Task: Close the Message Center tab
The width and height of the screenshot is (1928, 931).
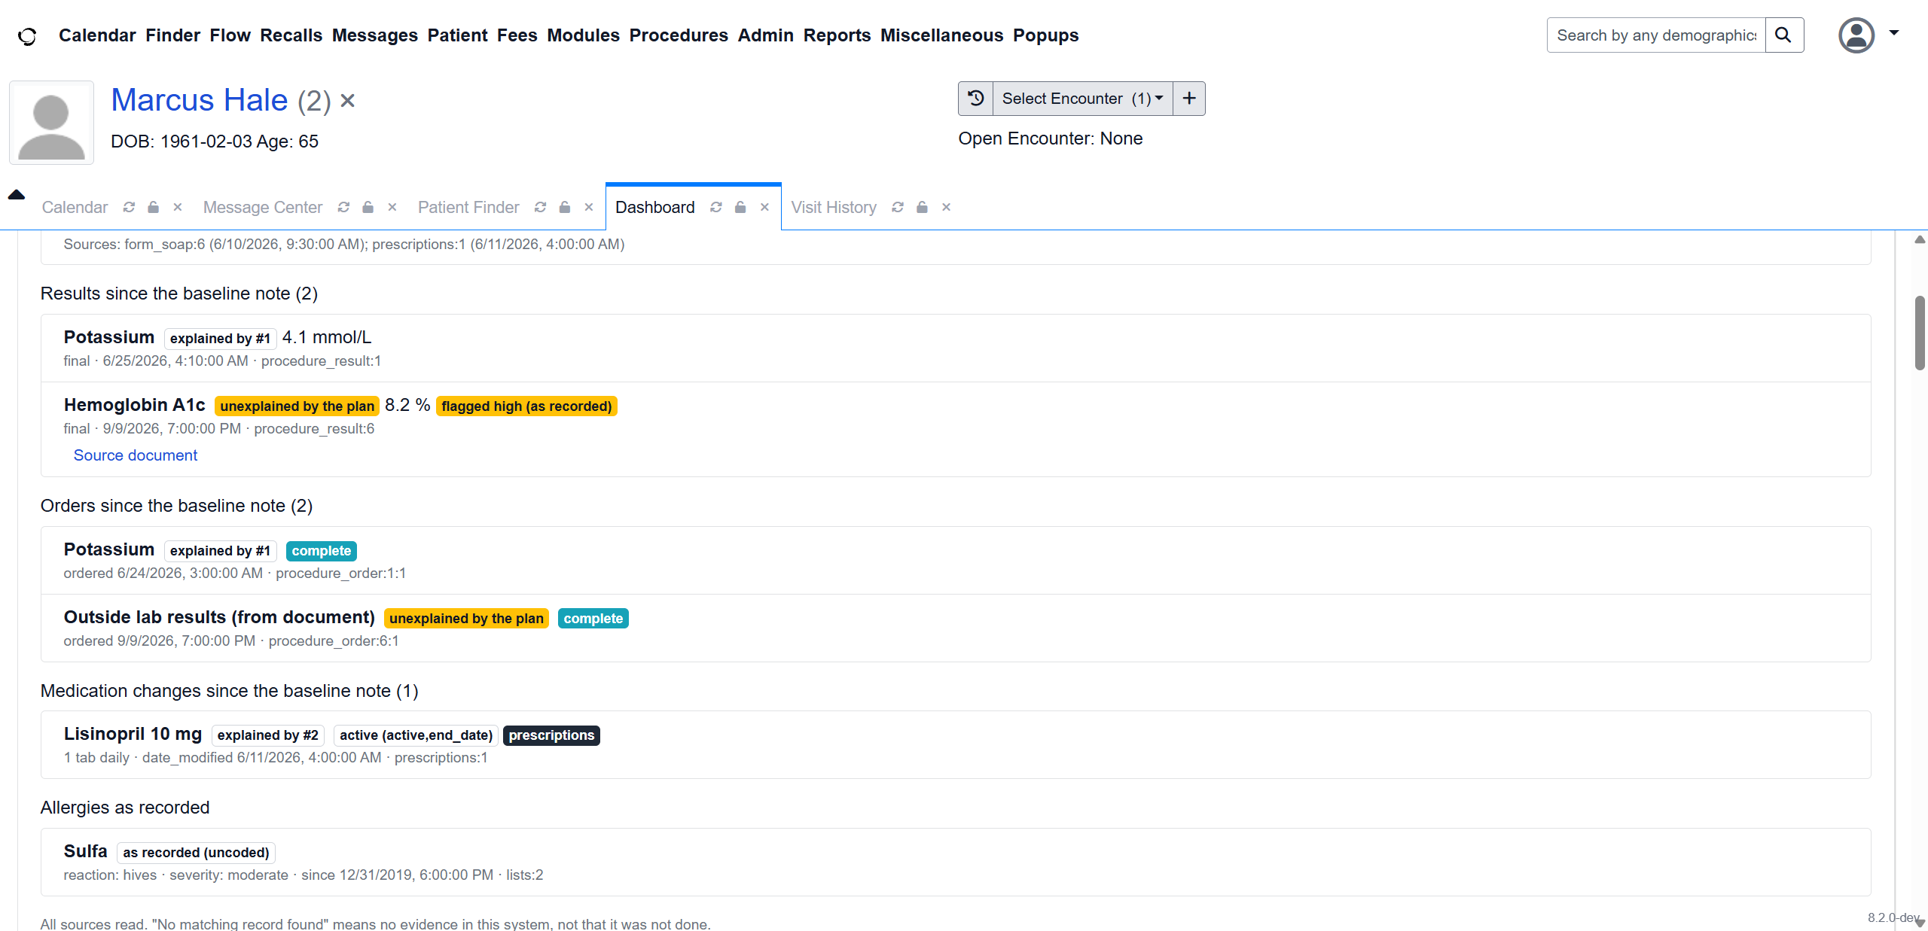Action: 392,207
